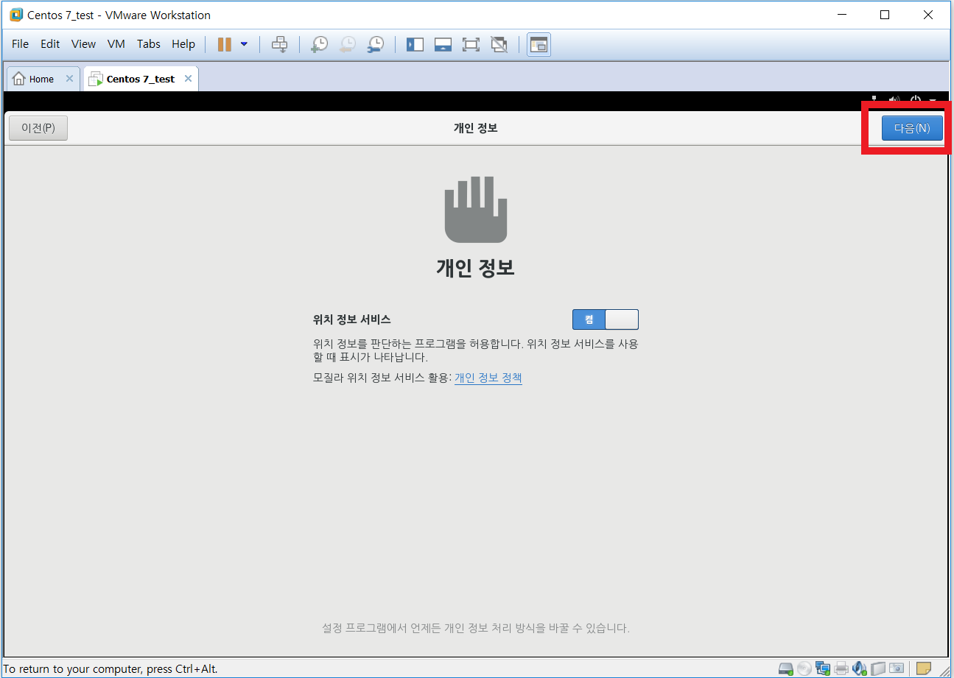The height and width of the screenshot is (678, 954).
Task: Pause the virtual machine with the orange button
Action: (225, 44)
